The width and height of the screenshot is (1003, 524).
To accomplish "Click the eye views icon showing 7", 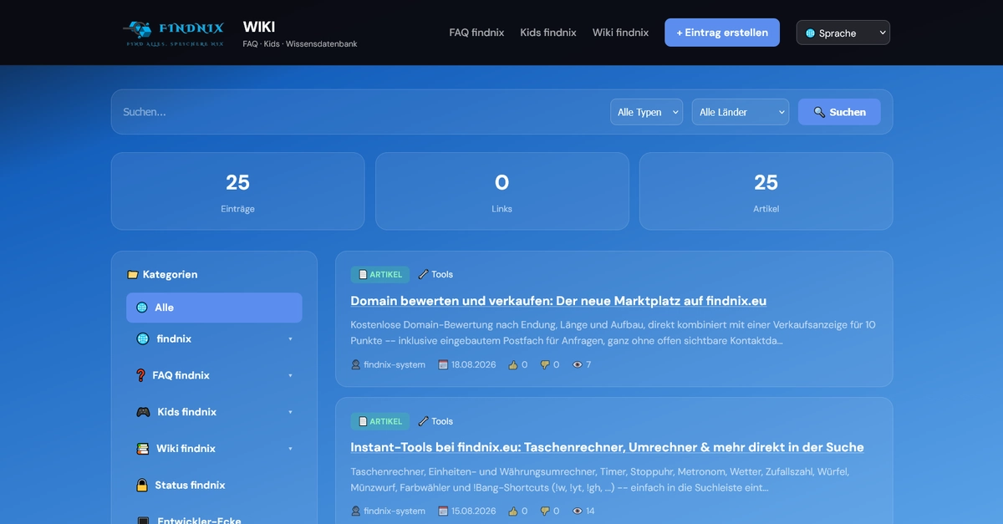I will 578,364.
